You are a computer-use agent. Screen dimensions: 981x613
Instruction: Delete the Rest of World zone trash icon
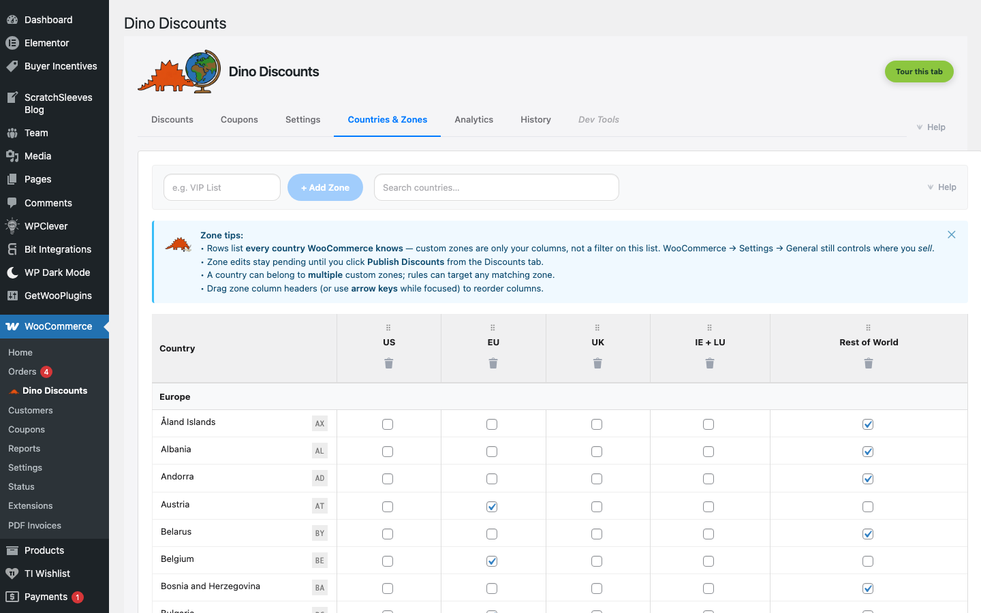[x=869, y=363]
